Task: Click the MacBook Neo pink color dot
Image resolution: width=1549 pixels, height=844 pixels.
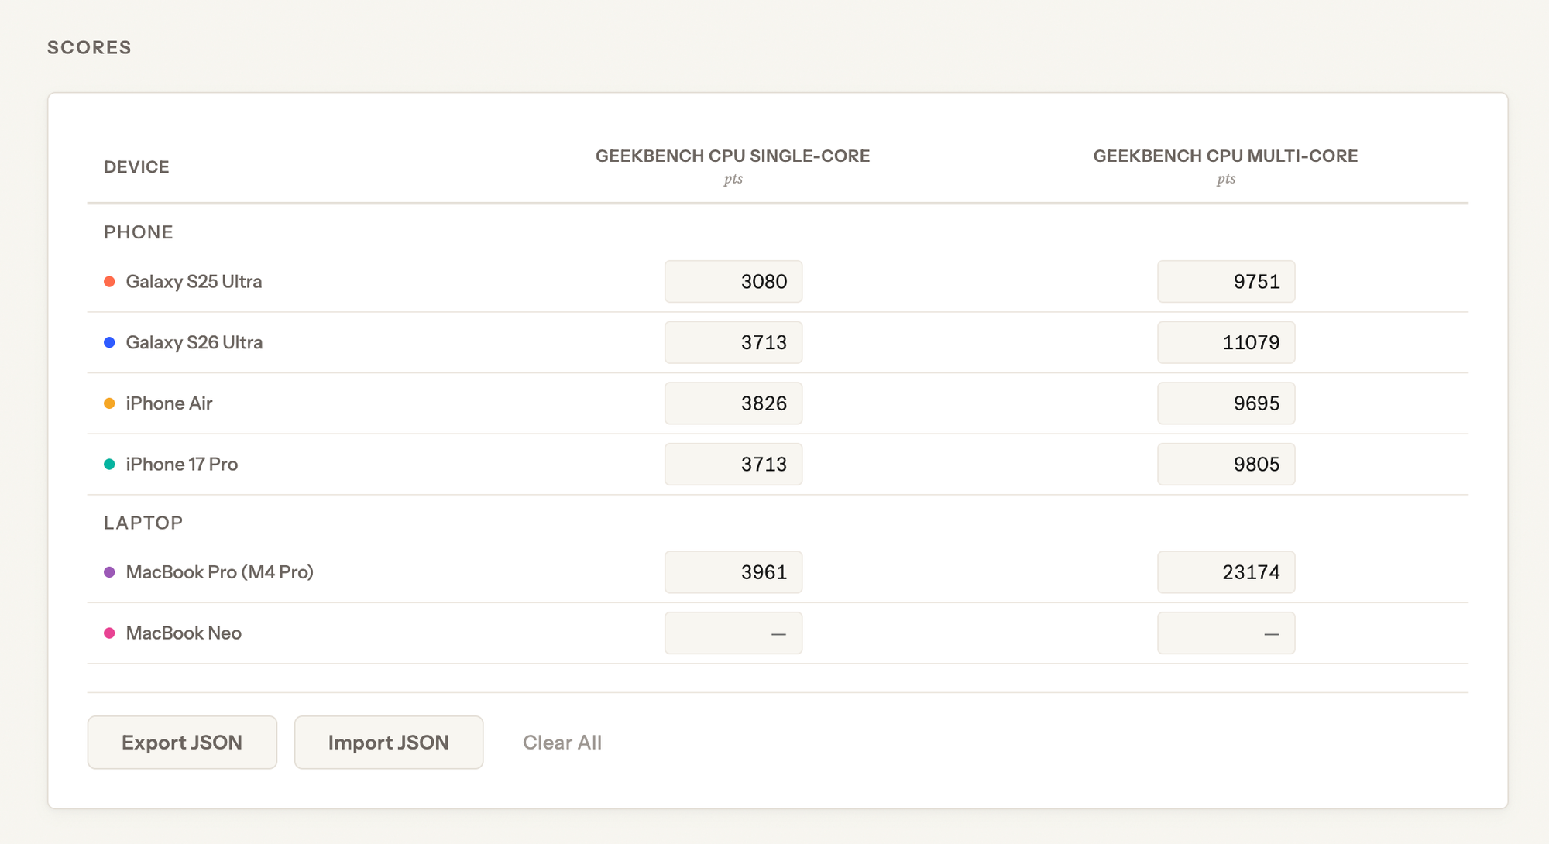Action: pos(109,633)
